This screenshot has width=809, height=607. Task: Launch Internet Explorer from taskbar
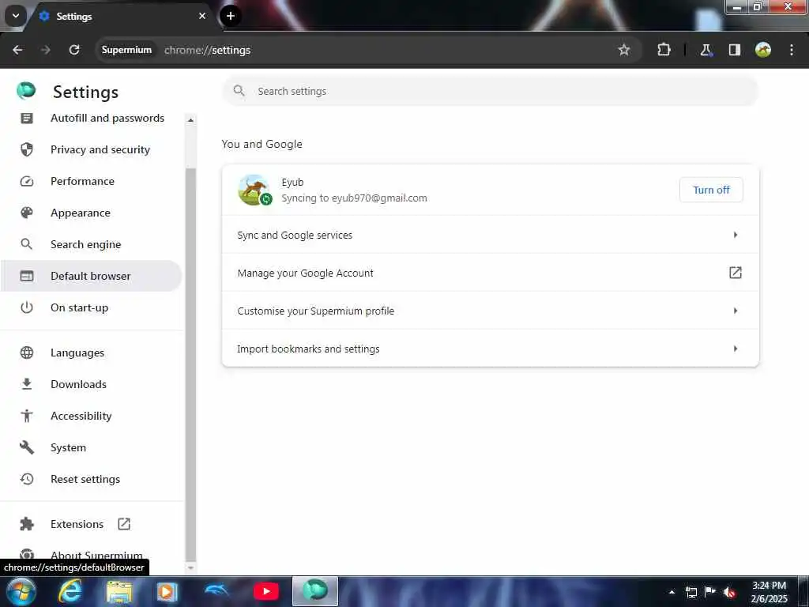[x=70, y=591]
